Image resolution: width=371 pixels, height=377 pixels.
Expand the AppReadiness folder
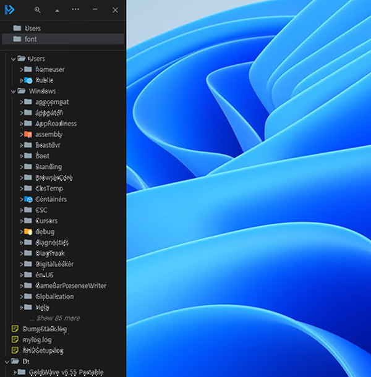(x=21, y=124)
